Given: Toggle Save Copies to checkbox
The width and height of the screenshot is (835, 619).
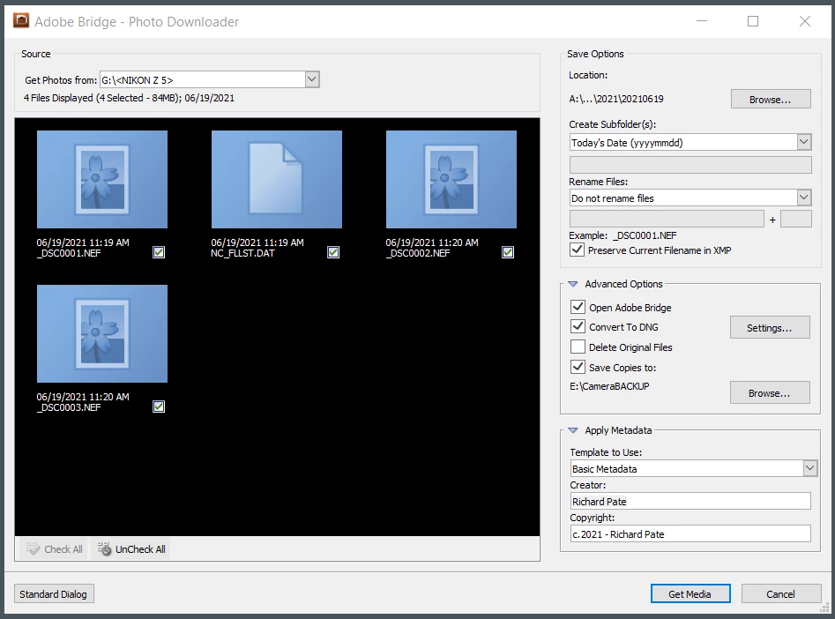Looking at the screenshot, I should pos(578,367).
